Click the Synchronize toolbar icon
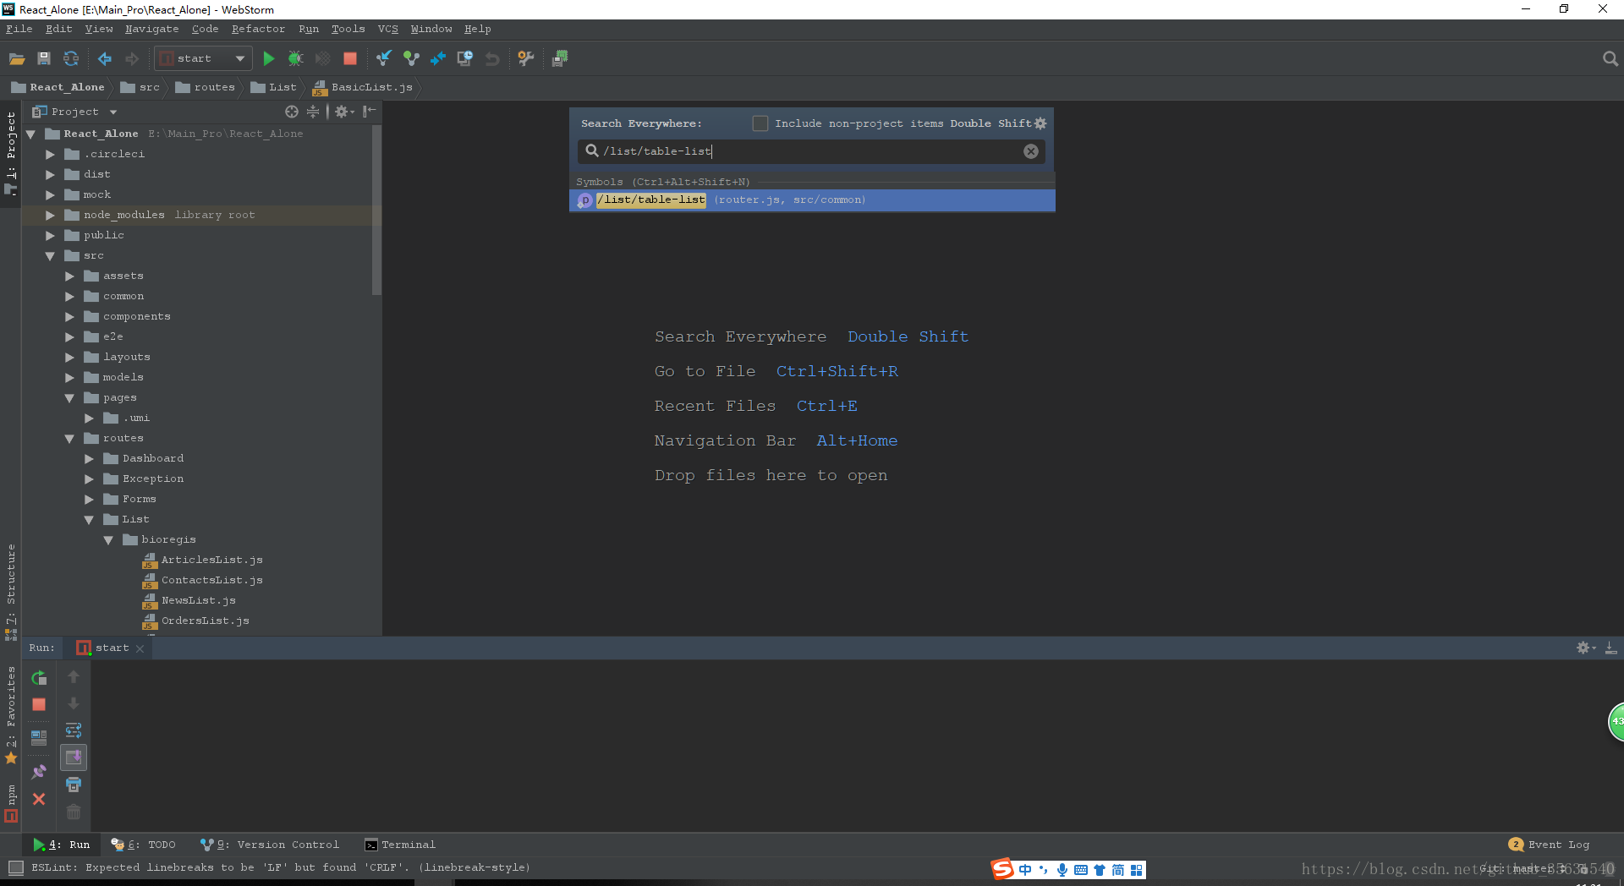1624x886 pixels. point(71,58)
